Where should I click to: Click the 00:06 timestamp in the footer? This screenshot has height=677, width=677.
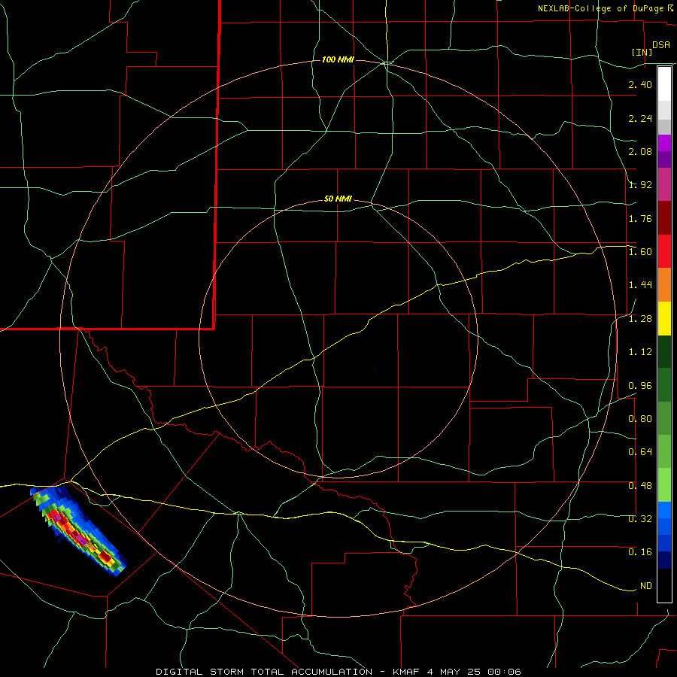point(504,672)
